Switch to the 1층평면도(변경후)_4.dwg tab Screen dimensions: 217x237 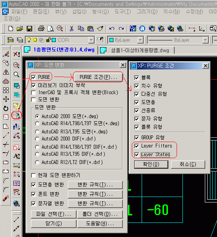pyautogui.click(x=60, y=50)
